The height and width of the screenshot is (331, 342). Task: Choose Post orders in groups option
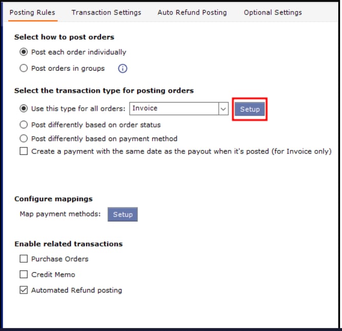(x=23, y=68)
